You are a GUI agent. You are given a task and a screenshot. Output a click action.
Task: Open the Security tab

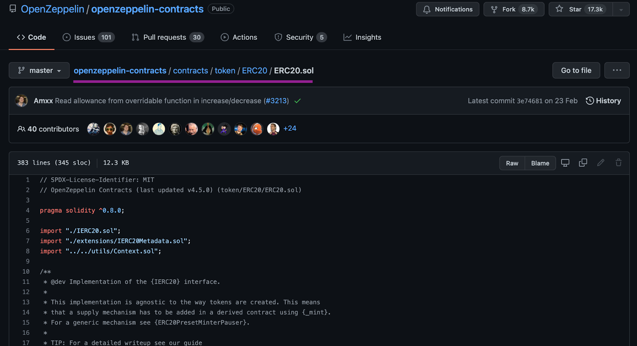pos(301,37)
